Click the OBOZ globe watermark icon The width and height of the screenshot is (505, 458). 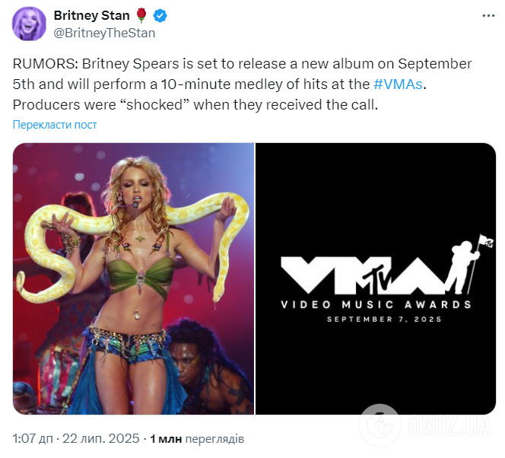379,424
